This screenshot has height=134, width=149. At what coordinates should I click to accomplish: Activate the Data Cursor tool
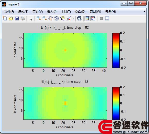tap(62, 18)
